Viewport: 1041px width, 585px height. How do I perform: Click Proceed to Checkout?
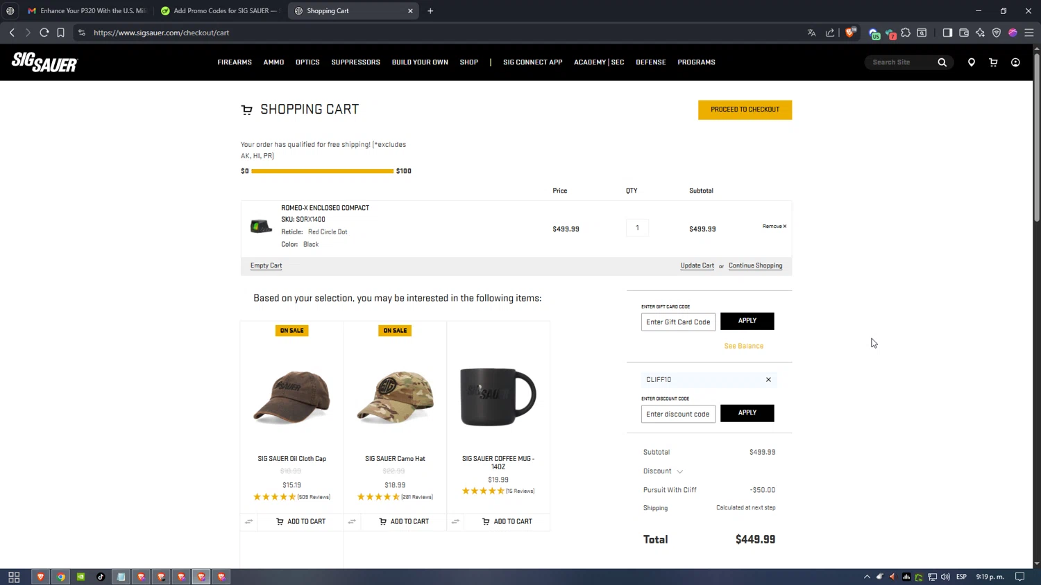745,110
